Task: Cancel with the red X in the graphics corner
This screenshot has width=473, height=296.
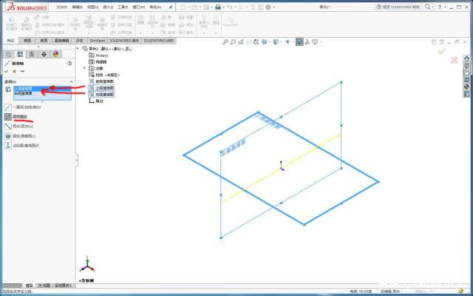Action: point(454,60)
